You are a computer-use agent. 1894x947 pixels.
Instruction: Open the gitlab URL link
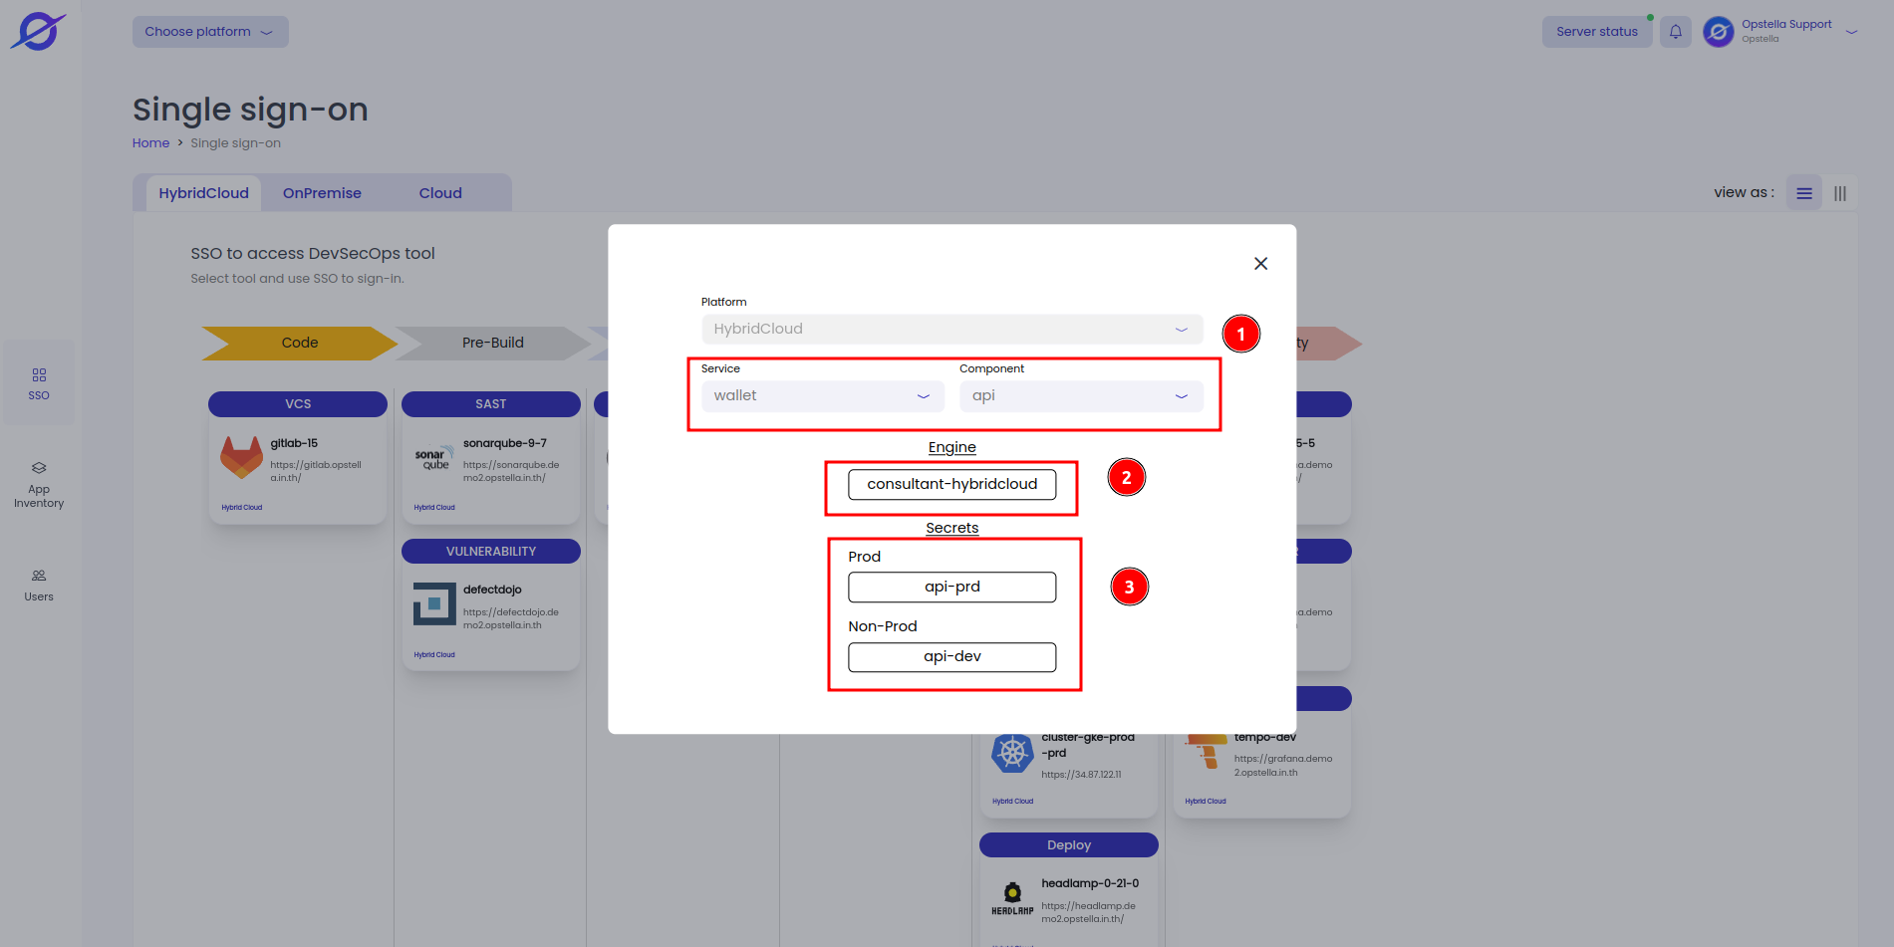316,471
